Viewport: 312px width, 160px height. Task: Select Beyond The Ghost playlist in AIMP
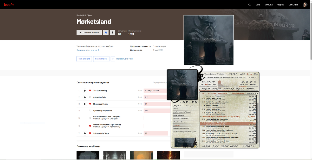pos(186,119)
